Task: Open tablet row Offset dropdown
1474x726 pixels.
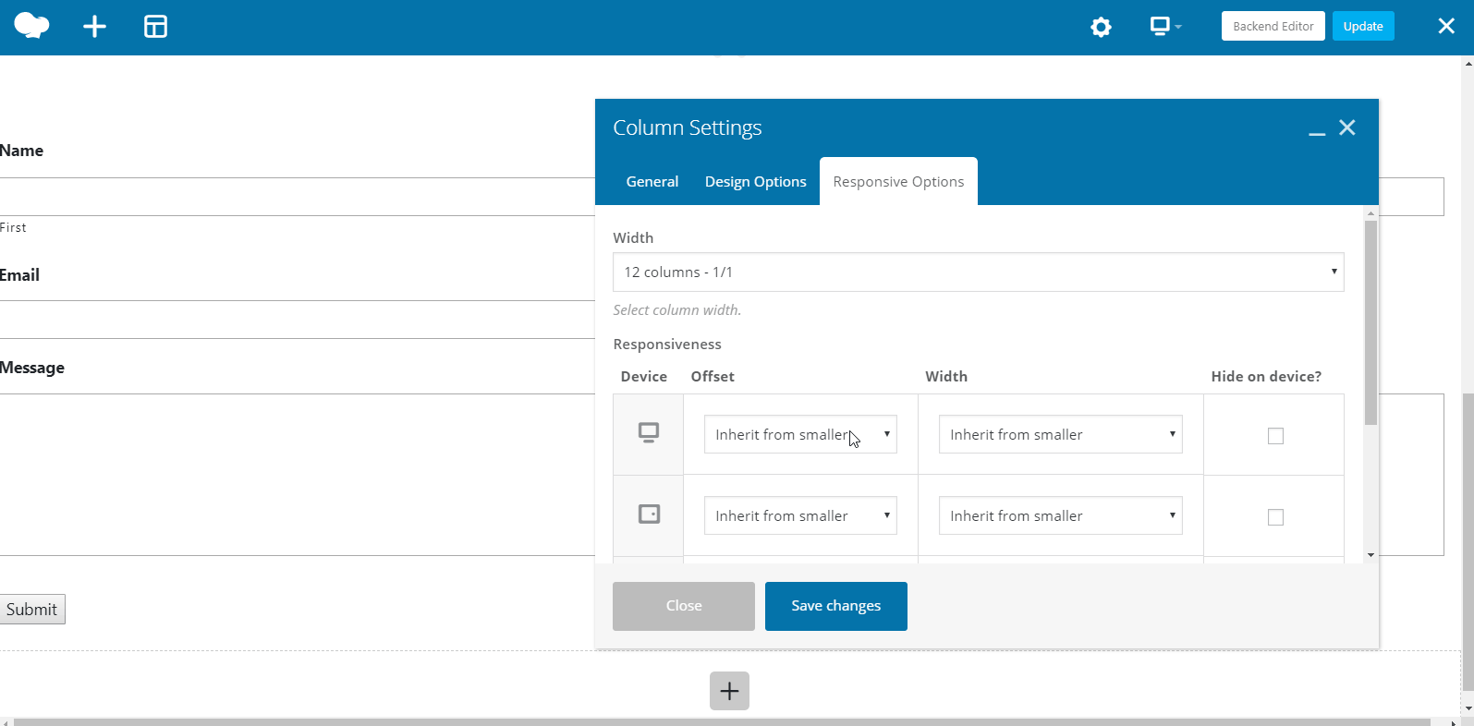Action: click(x=800, y=515)
